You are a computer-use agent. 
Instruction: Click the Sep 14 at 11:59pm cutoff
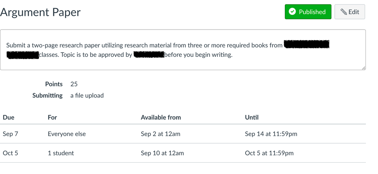click(271, 134)
